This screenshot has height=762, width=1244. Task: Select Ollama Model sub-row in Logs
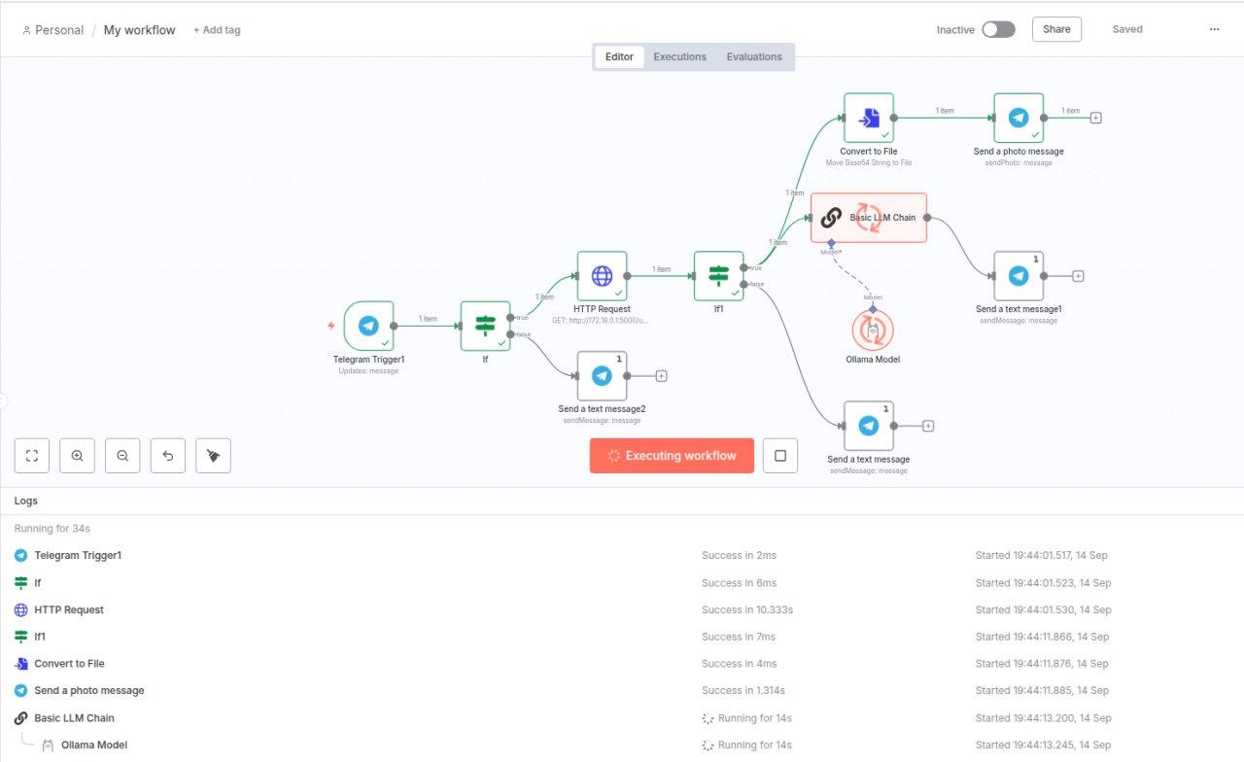tap(622, 745)
